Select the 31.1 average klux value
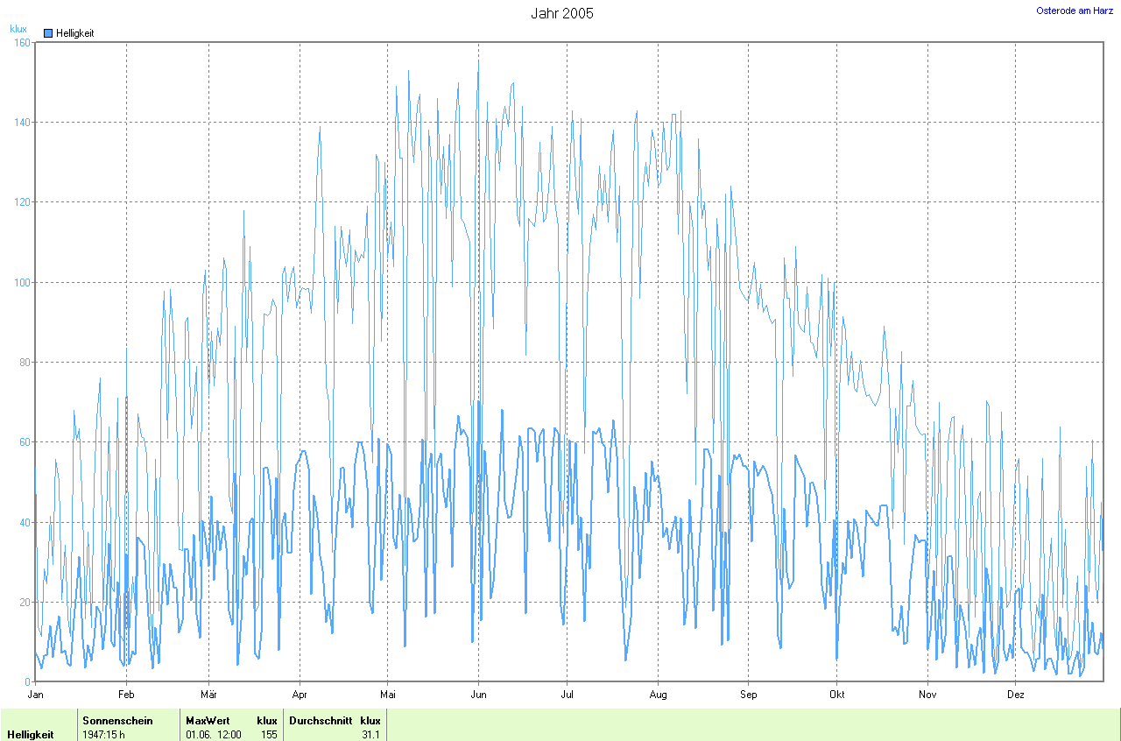The width and height of the screenshot is (1121, 741). pyautogui.click(x=370, y=734)
